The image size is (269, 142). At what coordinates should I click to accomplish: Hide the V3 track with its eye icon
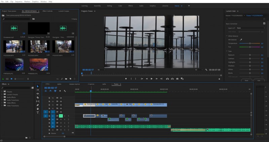coord(61,105)
